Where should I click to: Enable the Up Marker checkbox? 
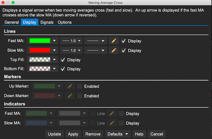click(x=79, y=86)
